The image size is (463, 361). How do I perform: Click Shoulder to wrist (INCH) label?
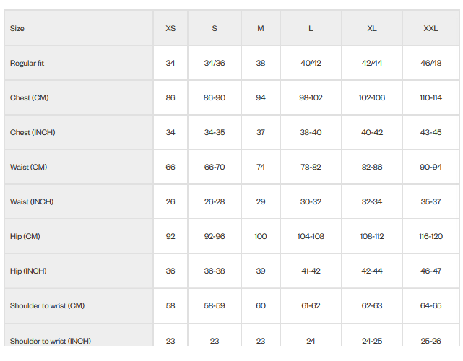(x=51, y=341)
